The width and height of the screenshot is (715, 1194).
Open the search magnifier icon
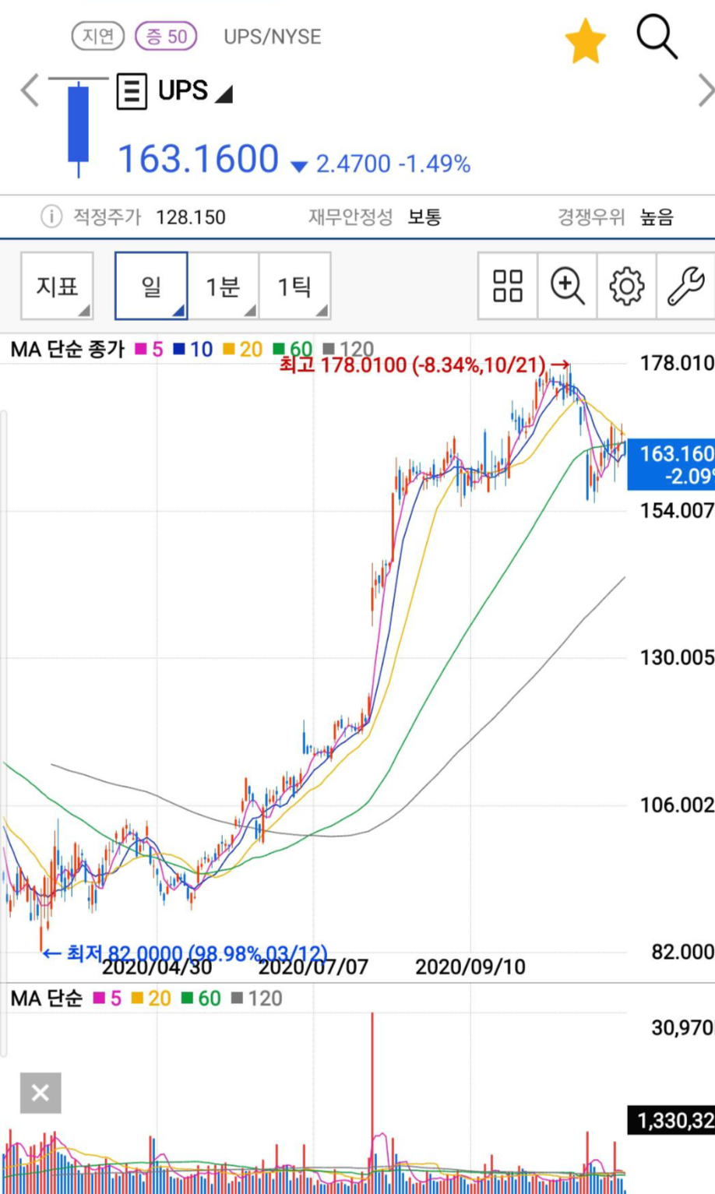point(657,37)
